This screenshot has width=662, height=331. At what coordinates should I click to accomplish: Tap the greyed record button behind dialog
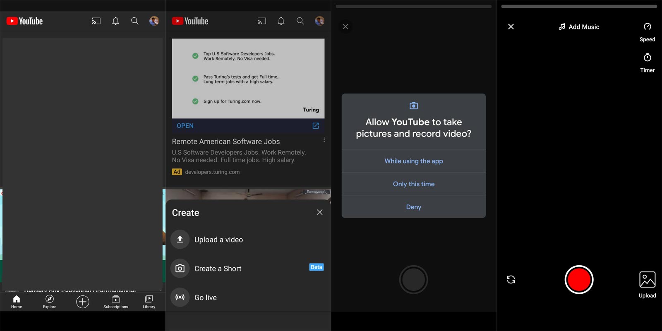point(414,280)
